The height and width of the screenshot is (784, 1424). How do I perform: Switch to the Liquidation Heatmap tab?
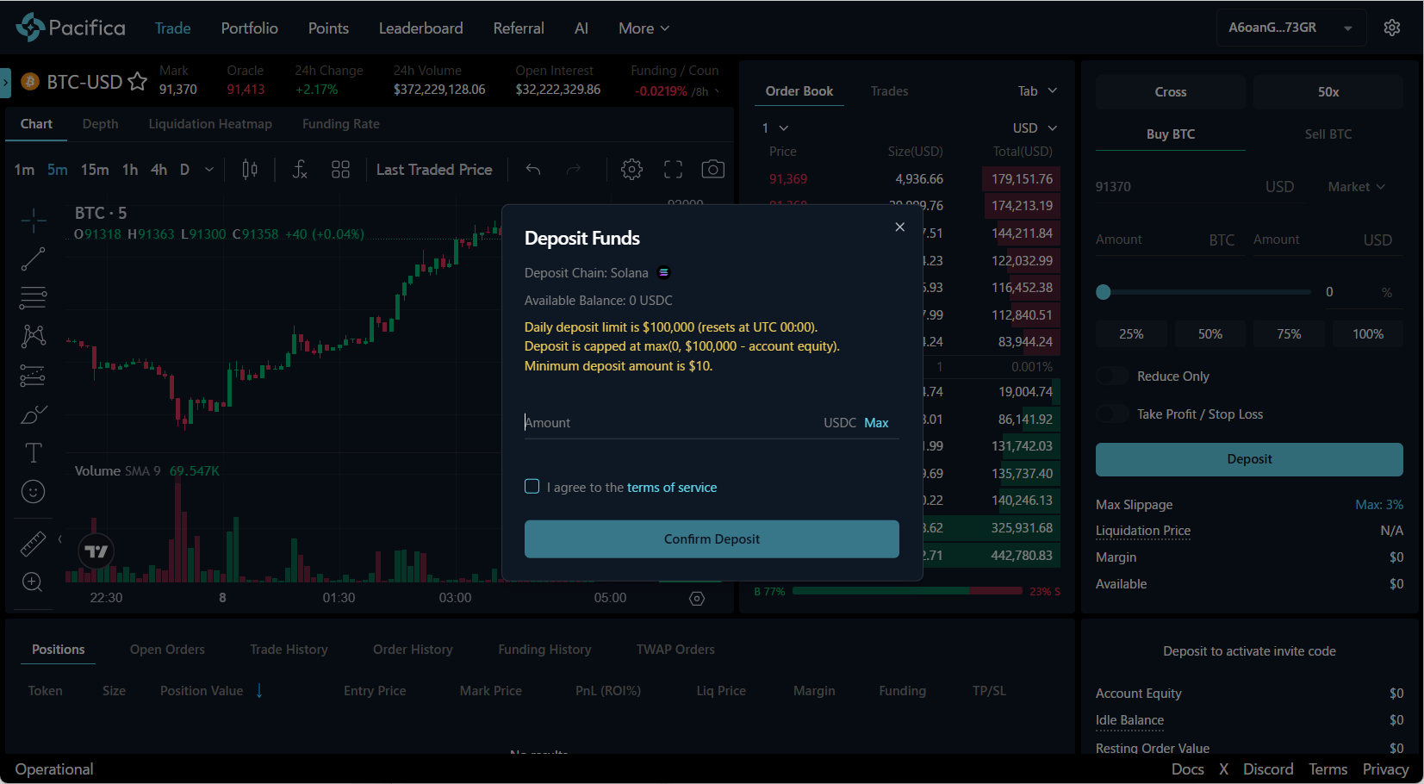(210, 124)
